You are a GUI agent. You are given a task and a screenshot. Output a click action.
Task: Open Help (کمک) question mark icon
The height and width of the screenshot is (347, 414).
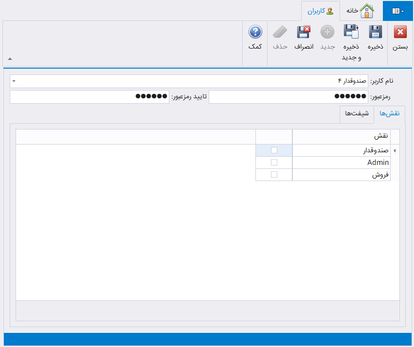(x=255, y=33)
